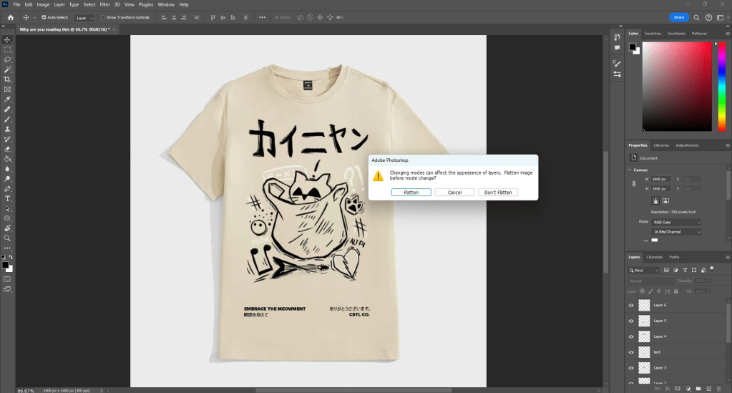
Task: Uncheck the Auto-Select checkbox
Action: [44, 17]
